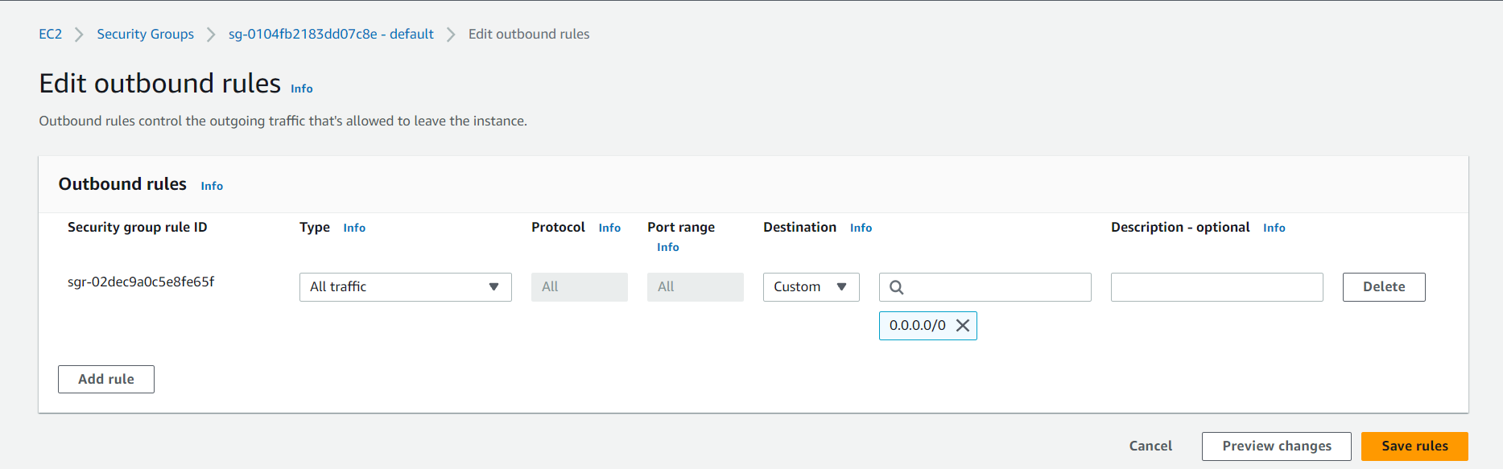Click the Destination column Info link
The height and width of the screenshot is (469, 1503).
861,228
